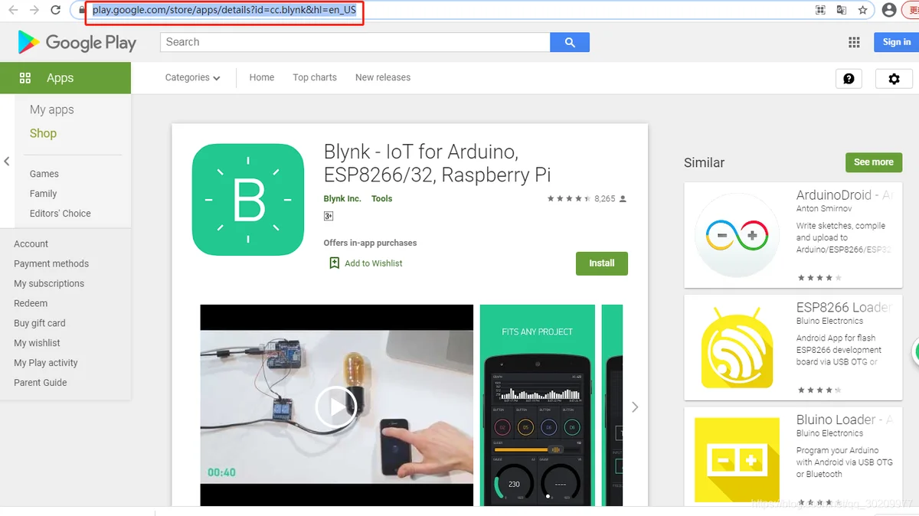The image size is (919, 516).
Task: Click the 3+ content rating badge
Action: point(329,216)
